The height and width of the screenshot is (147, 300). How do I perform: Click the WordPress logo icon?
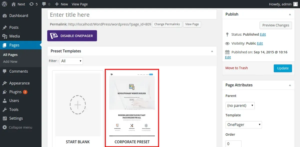[x=5, y=4]
